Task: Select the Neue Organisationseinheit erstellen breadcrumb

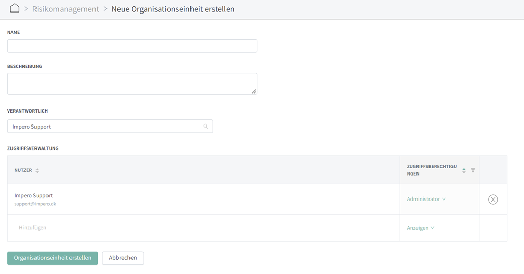Action: 173,9
